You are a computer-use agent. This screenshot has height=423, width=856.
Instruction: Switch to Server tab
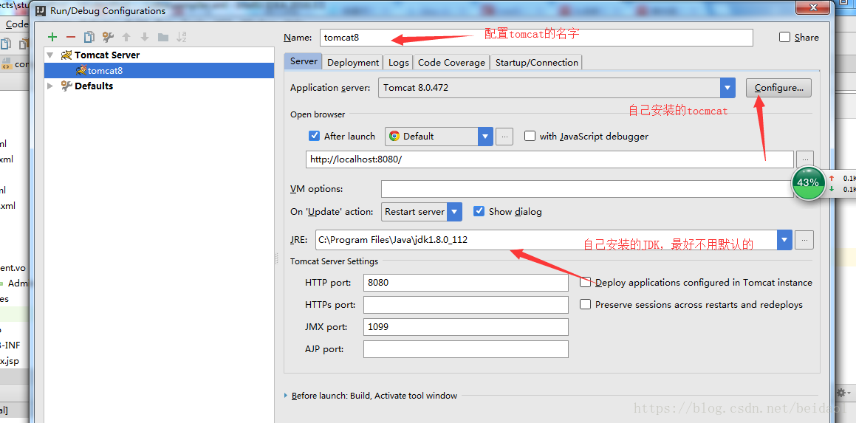pos(304,61)
